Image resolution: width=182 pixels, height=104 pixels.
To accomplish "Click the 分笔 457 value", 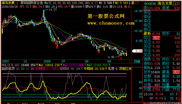I will (x=152, y=85).
